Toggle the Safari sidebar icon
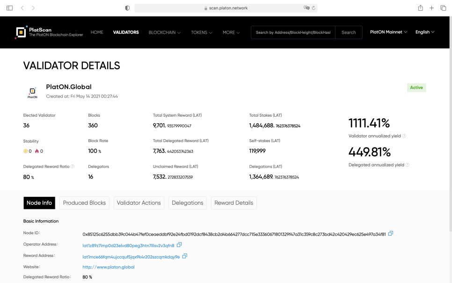 [x=9, y=8]
